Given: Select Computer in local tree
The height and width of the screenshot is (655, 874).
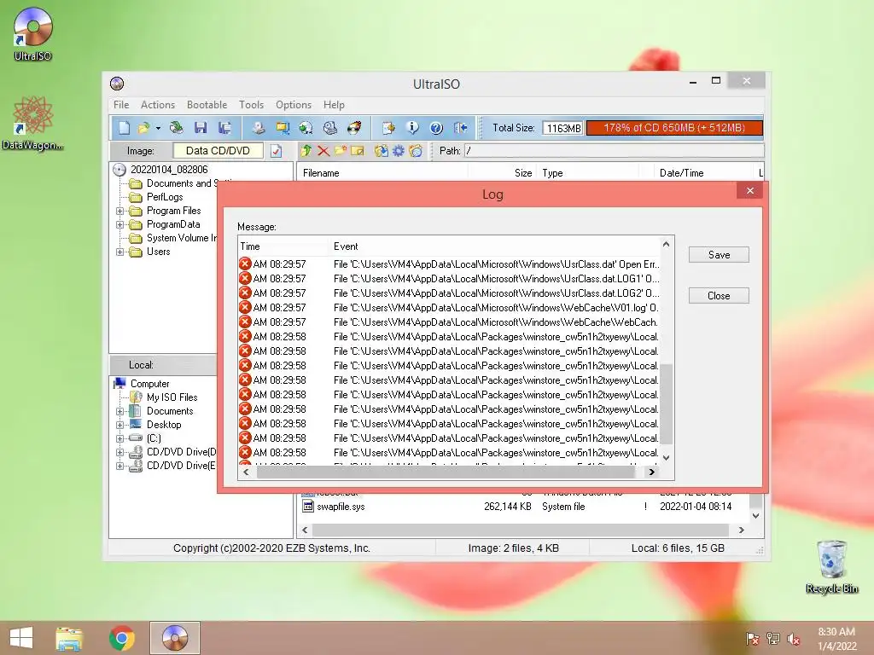Looking at the screenshot, I should tap(149, 384).
